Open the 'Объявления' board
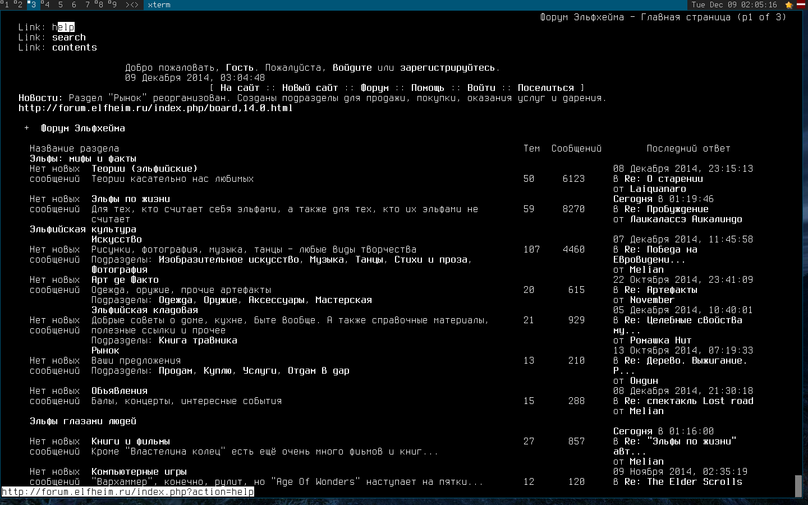Screen dimensions: 808x505 120,391
